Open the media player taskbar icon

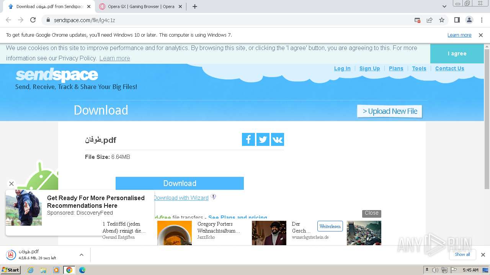pyautogui.click(x=56, y=270)
